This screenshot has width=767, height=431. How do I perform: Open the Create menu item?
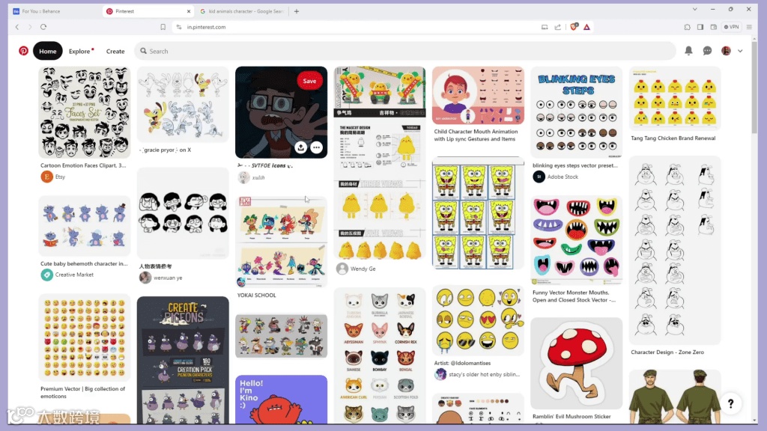(115, 51)
